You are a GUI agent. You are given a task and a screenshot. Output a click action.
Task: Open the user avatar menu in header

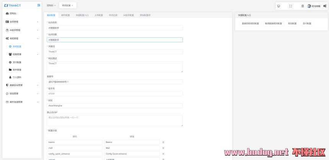(309, 6)
